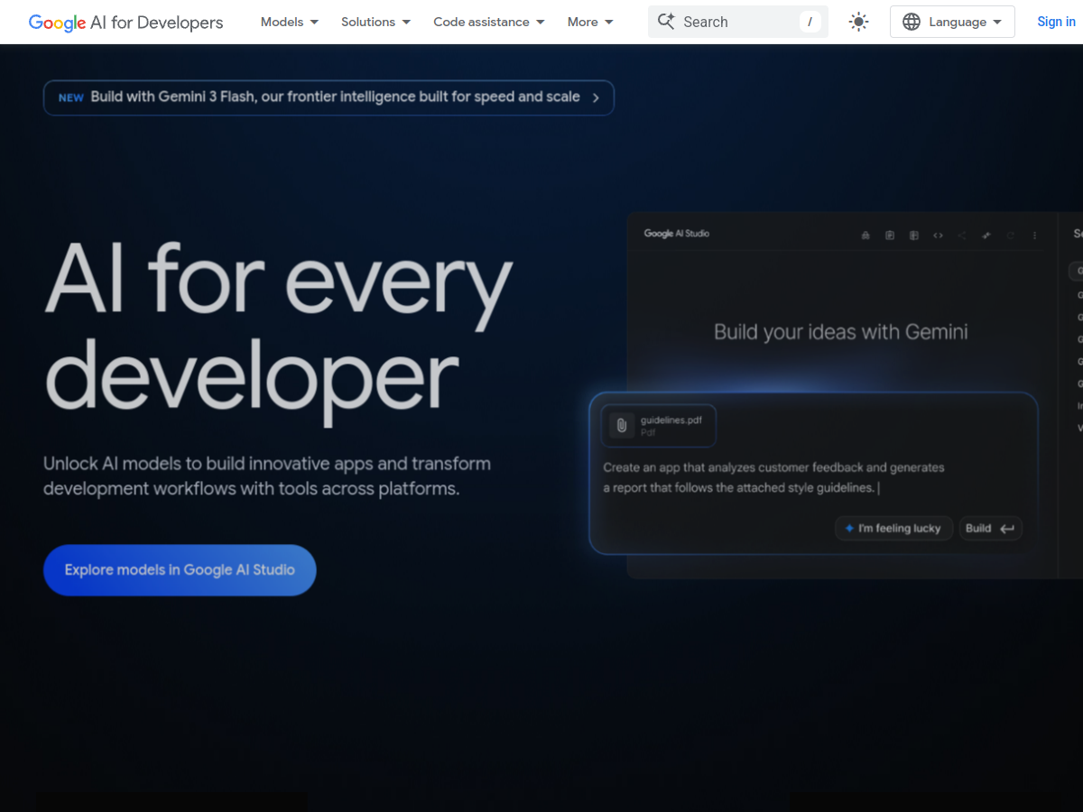The width and height of the screenshot is (1083, 812).
Task: Open the Language selector dropdown
Action: [x=952, y=22]
